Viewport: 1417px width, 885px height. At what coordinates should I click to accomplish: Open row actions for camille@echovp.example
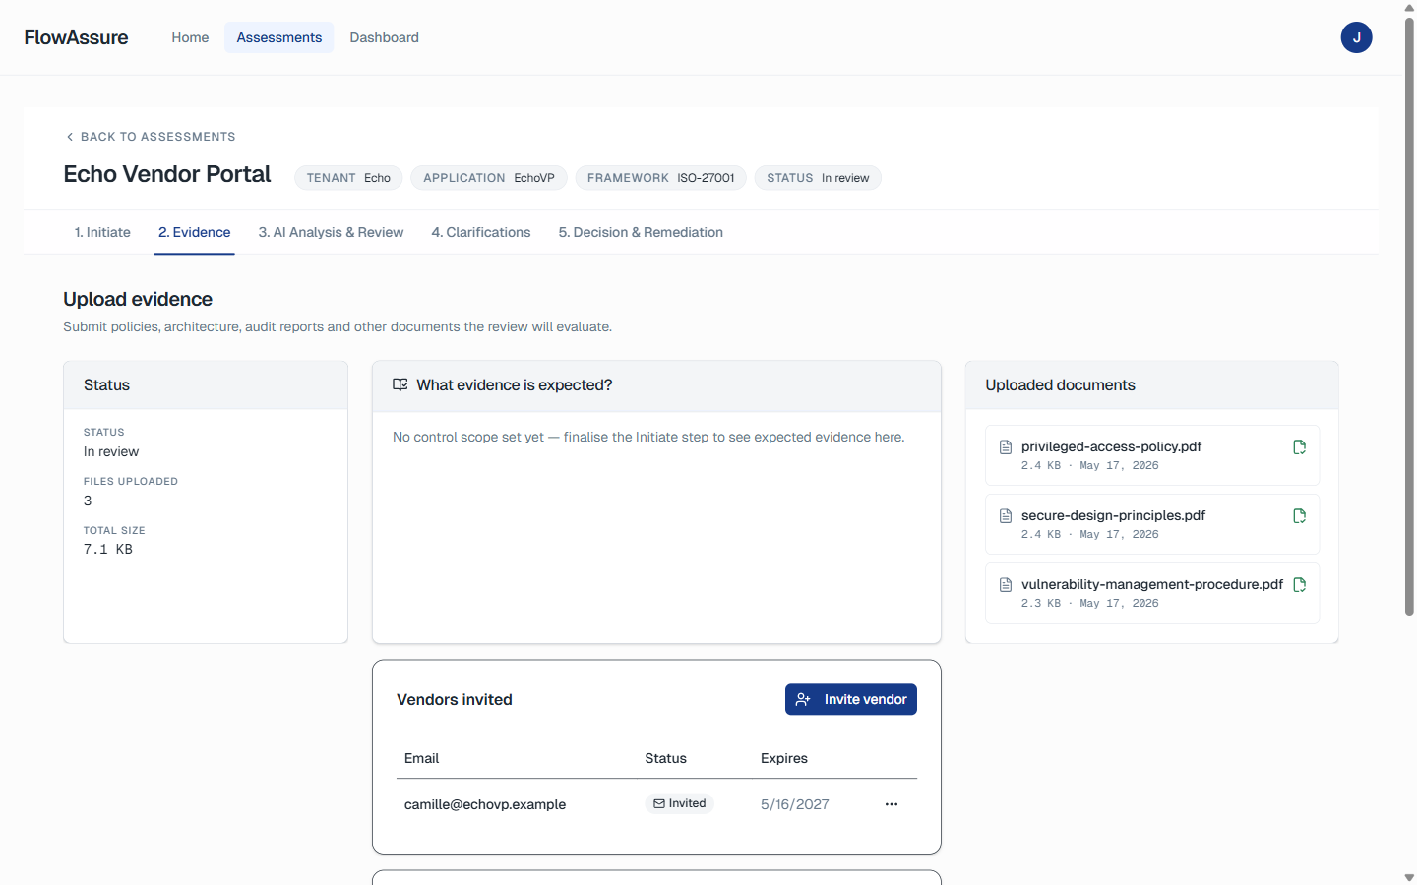click(892, 804)
